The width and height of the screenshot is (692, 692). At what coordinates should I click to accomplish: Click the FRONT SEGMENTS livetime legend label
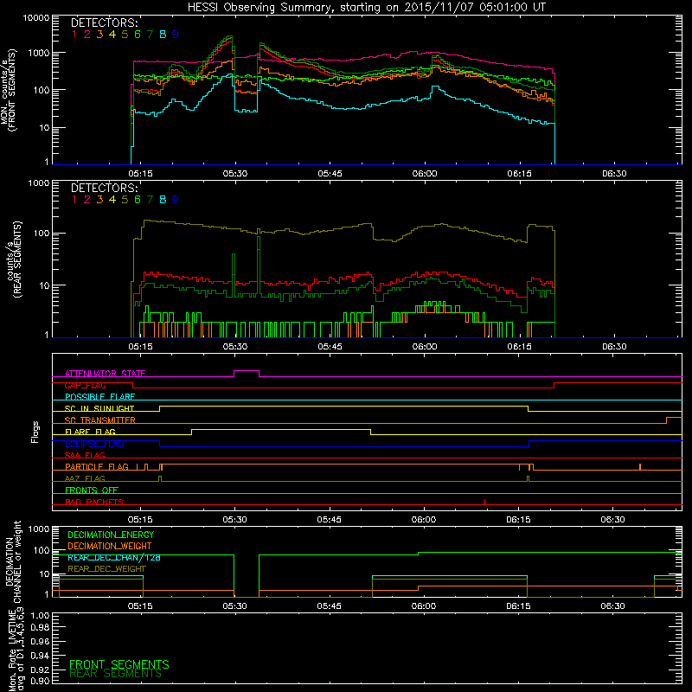tap(119, 664)
